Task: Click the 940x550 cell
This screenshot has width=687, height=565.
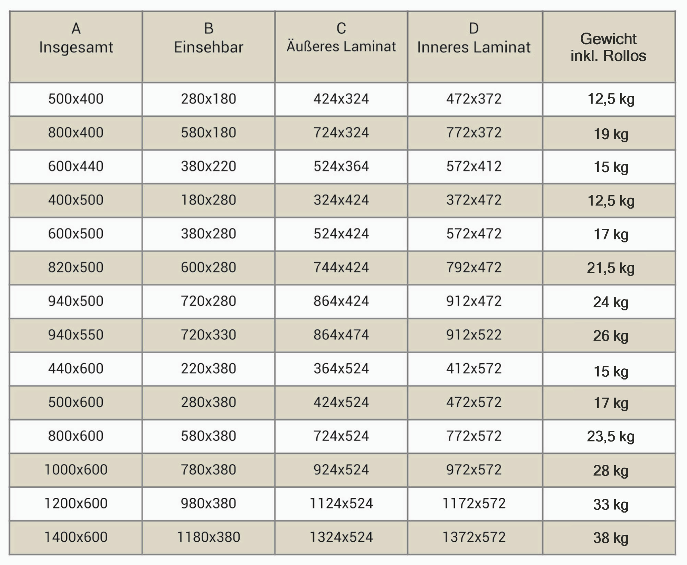Action: 76,335
